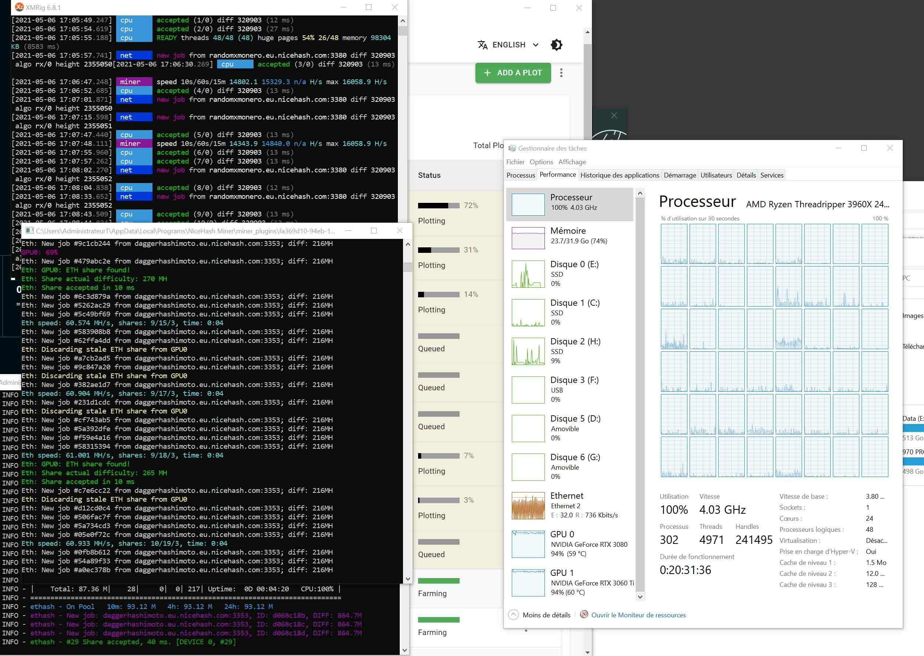Screen dimensions: 924x656
Task: Click the XMRig console scroll-up arrow
Action: tap(403, 21)
